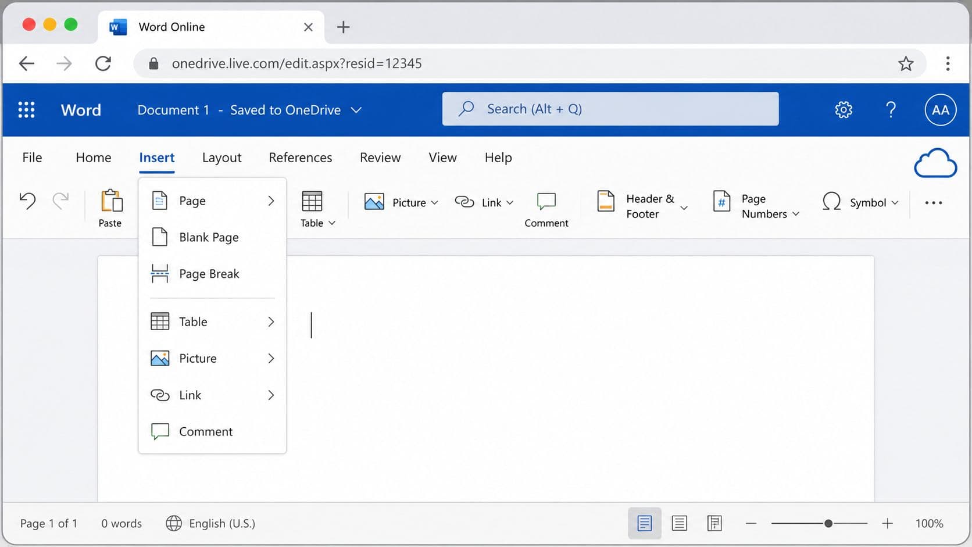Go back in browser history
This screenshot has height=547, width=972.
click(27, 63)
